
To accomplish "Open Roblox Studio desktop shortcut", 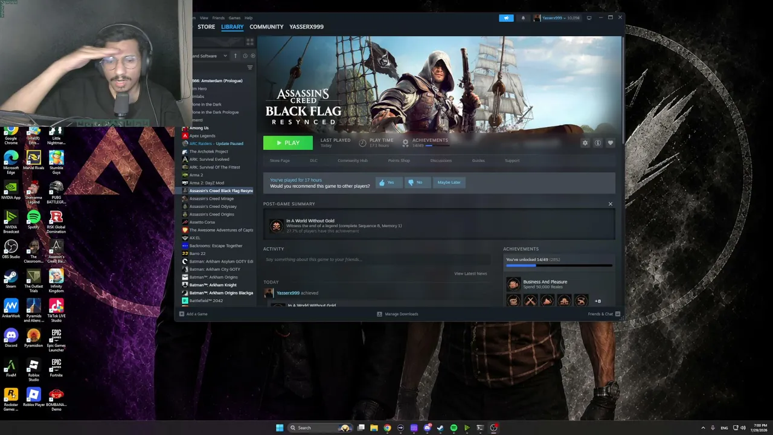I will [x=33, y=370].
